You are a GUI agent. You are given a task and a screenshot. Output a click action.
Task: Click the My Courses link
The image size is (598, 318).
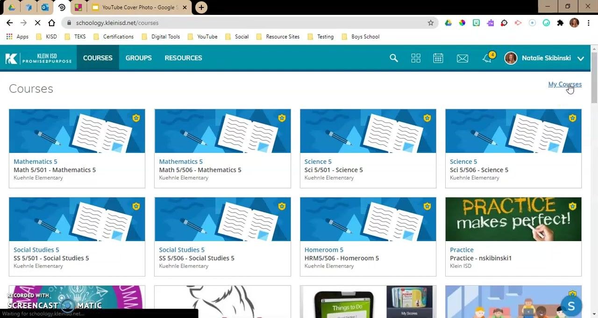click(x=565, y=84)
